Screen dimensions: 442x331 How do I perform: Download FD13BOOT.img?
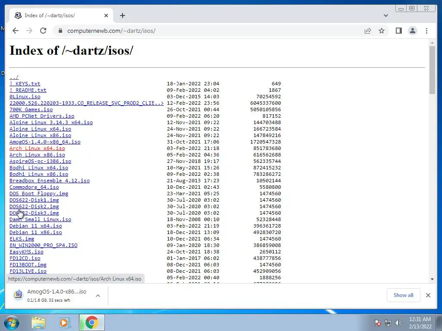click(28, 265)
